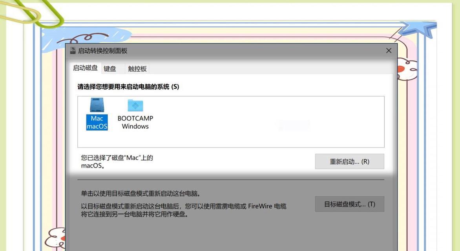Click the 重新启动... (R) button
The image size is (460, 251).
[x=349, y=162]
